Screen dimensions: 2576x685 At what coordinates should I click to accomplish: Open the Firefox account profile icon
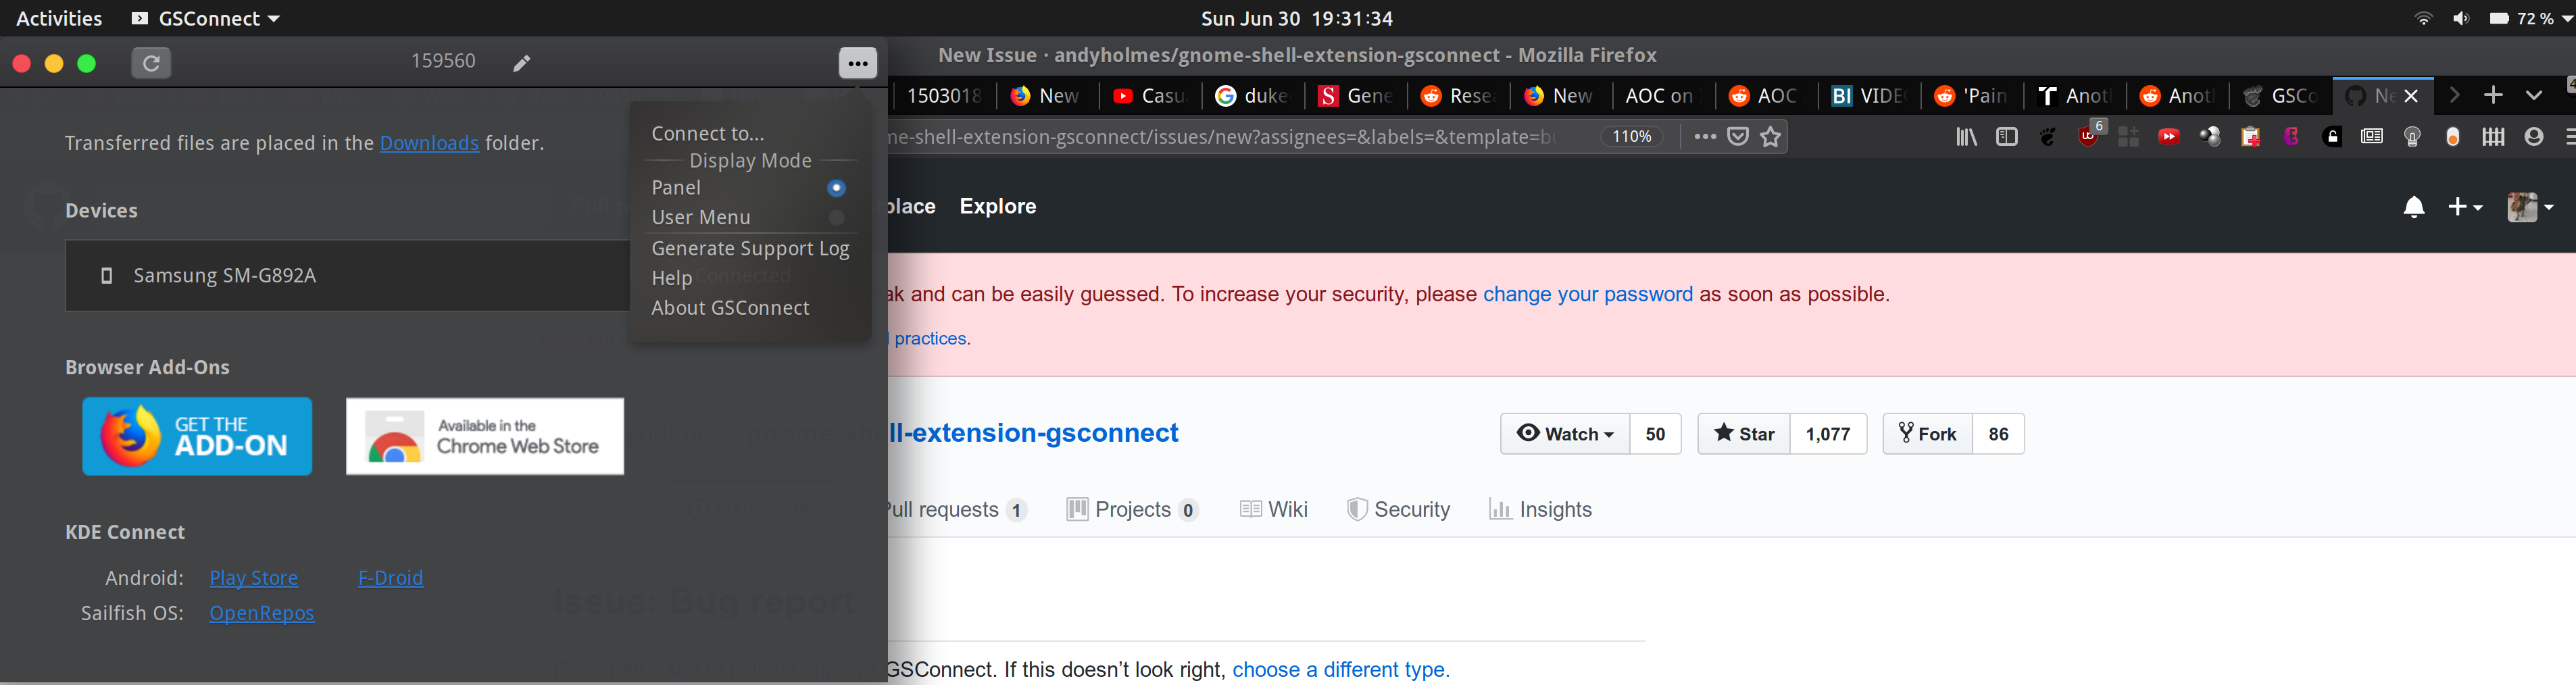click(x=2535, y=136)
